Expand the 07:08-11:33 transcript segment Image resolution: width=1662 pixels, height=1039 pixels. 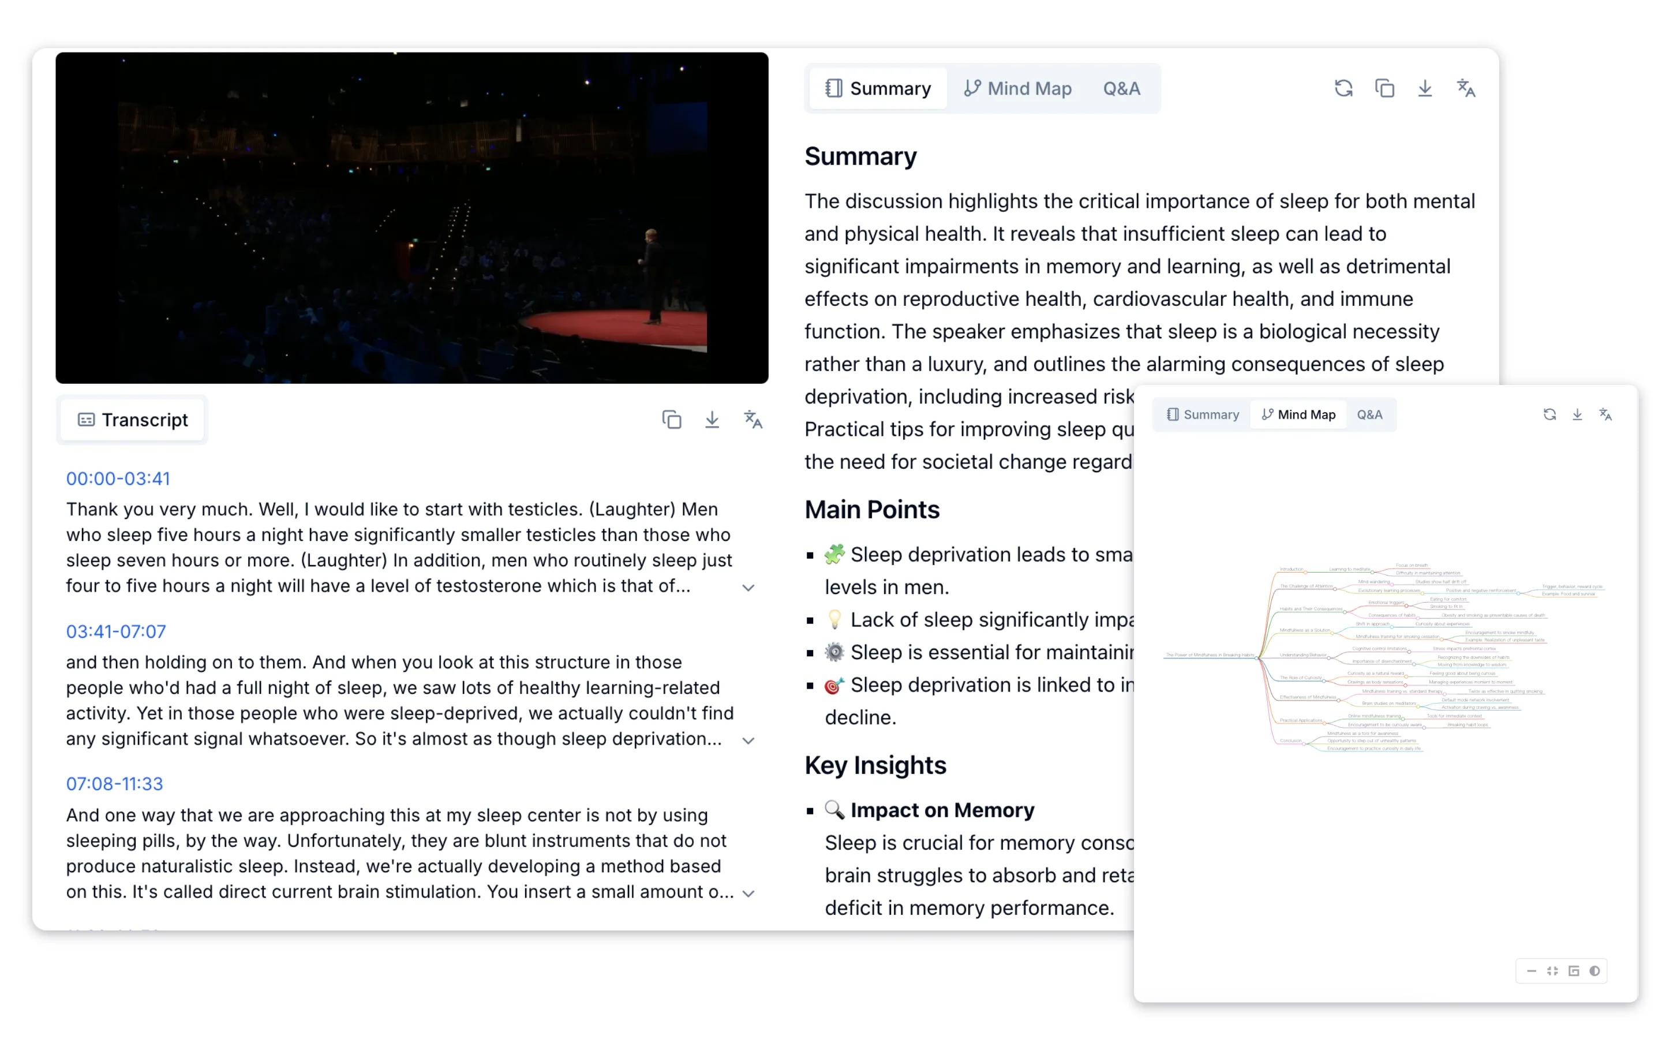pos(748,894)
